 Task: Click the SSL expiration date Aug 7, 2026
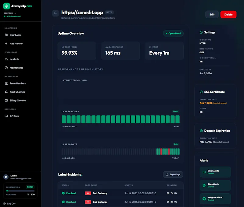[206, 103]
